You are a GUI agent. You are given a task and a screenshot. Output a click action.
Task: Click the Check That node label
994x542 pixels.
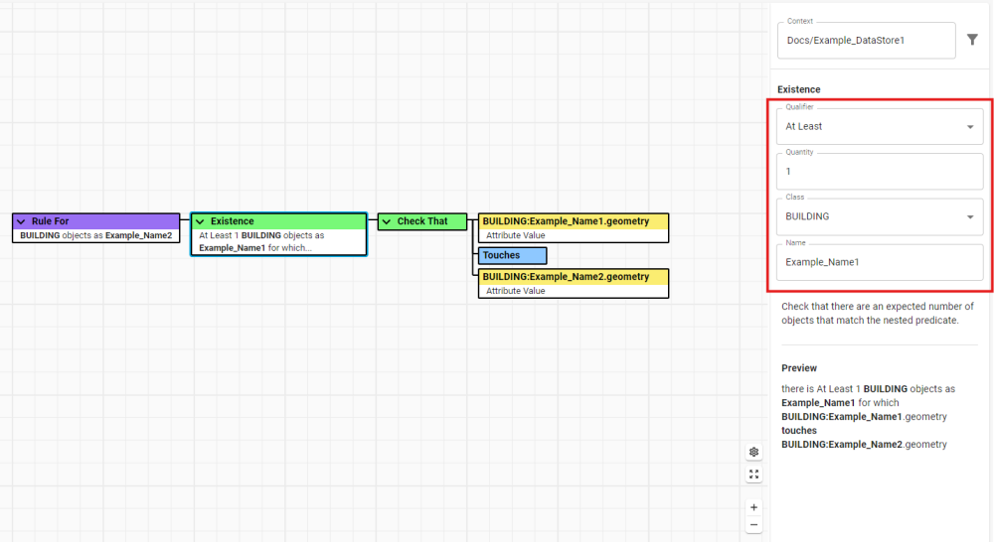(x=422, y=221)
